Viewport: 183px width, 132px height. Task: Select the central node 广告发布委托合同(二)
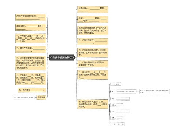pos(61,58)
